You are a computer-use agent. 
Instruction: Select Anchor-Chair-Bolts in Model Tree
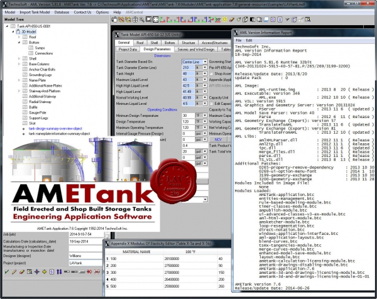pyautogui.click(x=42, y=70)
